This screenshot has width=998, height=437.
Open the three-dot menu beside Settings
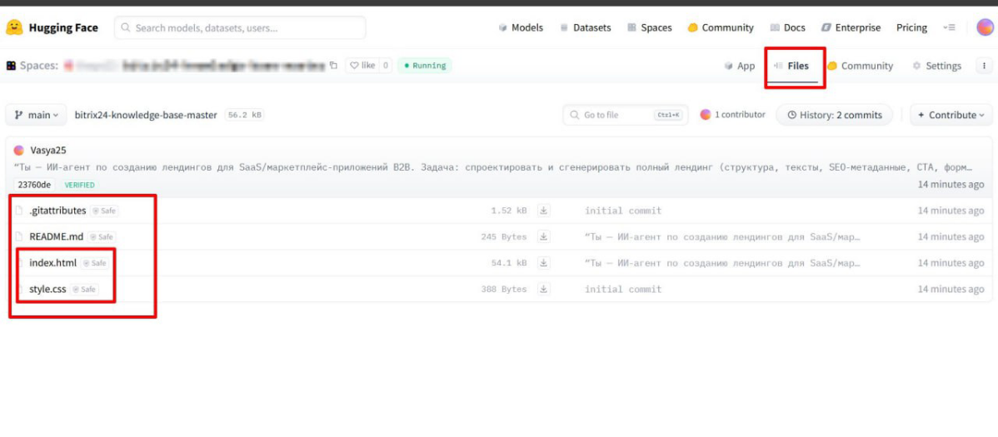tap(984, 66)
